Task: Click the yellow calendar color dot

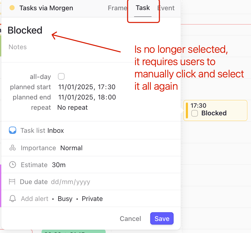Action: point(12,8)
